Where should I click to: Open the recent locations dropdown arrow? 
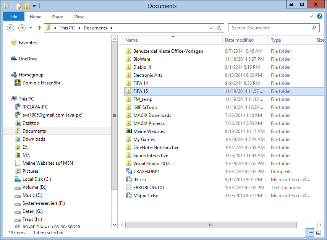[x=30, y=28]
